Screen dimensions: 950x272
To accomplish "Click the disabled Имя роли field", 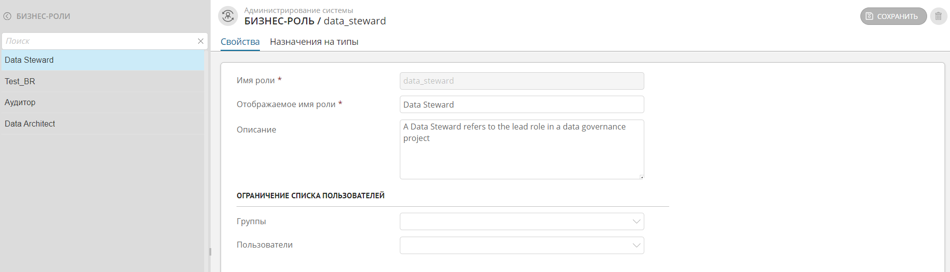I will tap(521, 81).
